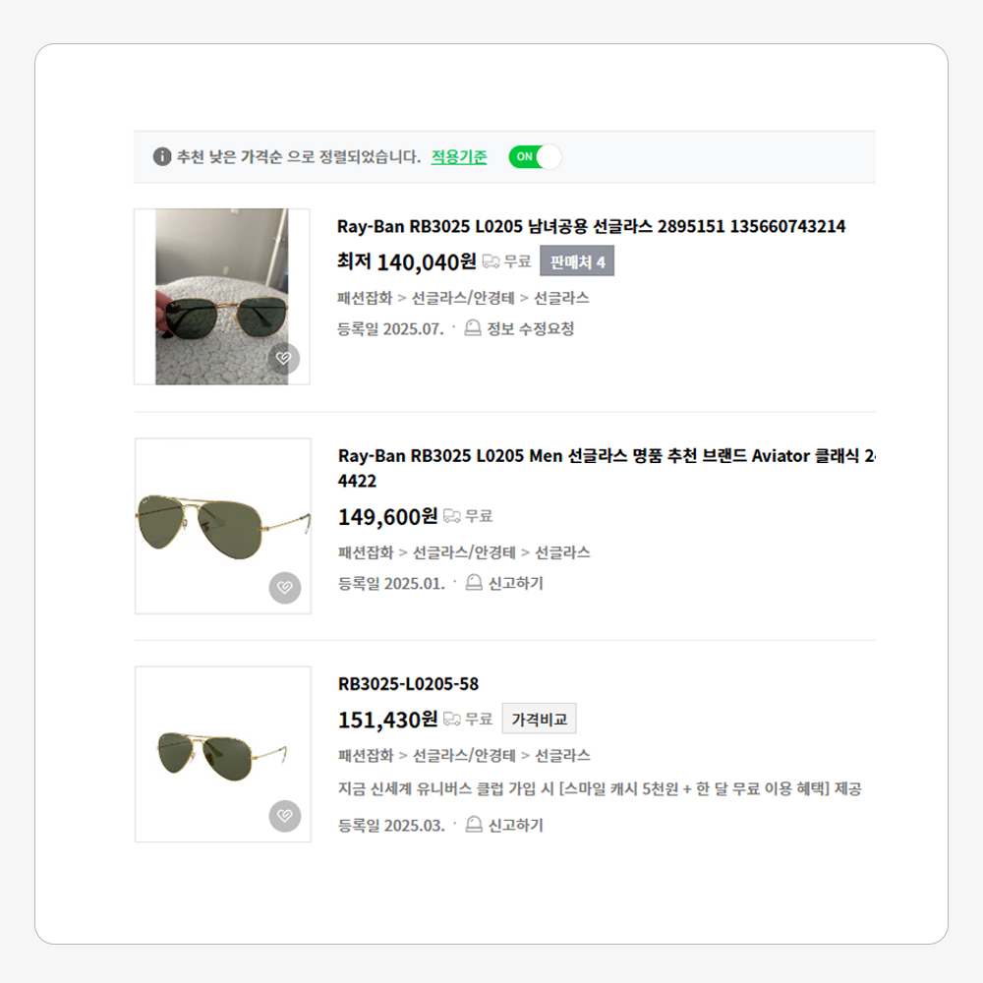Select 패션잡화 category in first listing breadcrumb

tap(365, 298)
